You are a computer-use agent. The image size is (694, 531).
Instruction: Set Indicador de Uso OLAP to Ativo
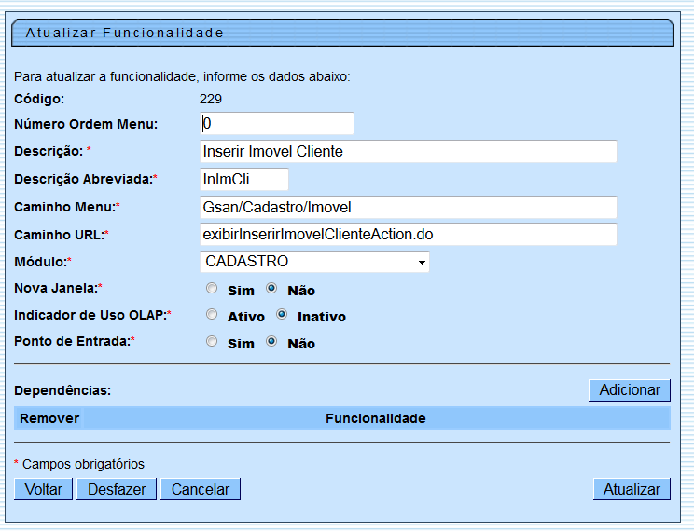[x=212, y=315]
